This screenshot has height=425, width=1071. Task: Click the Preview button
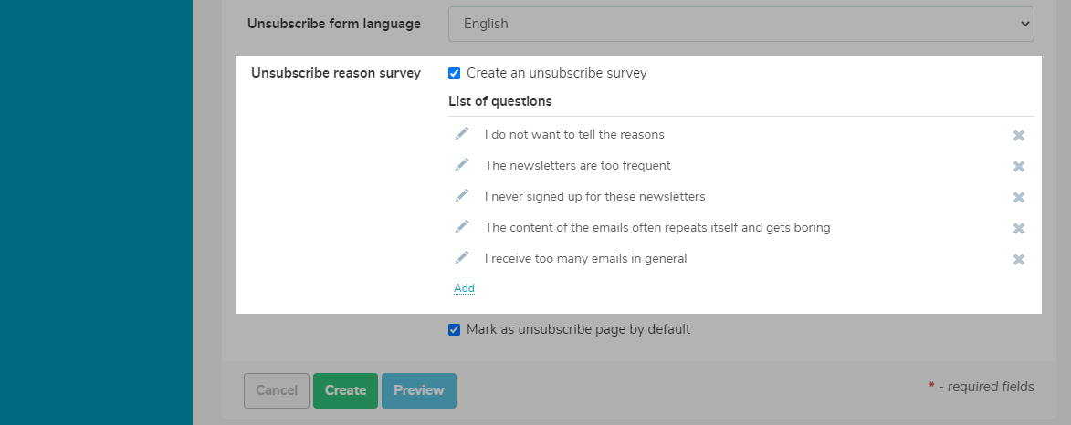[x=419, y=390]
